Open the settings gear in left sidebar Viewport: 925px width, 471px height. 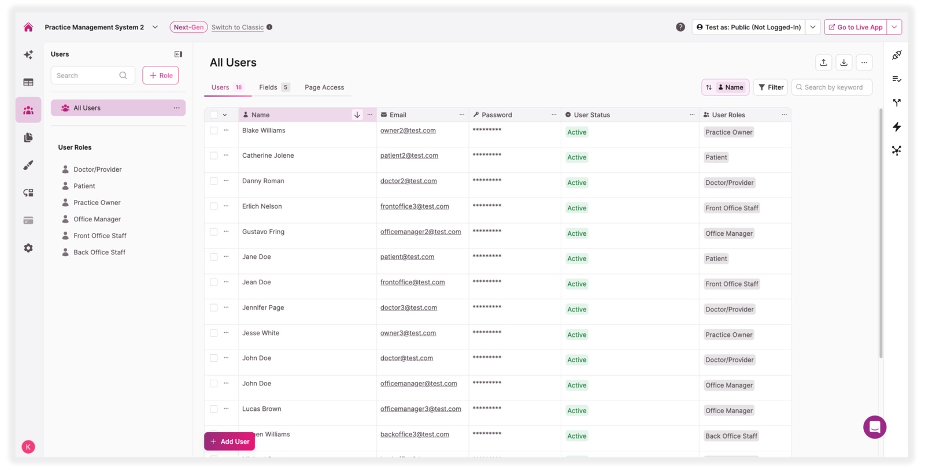(28, 248)
